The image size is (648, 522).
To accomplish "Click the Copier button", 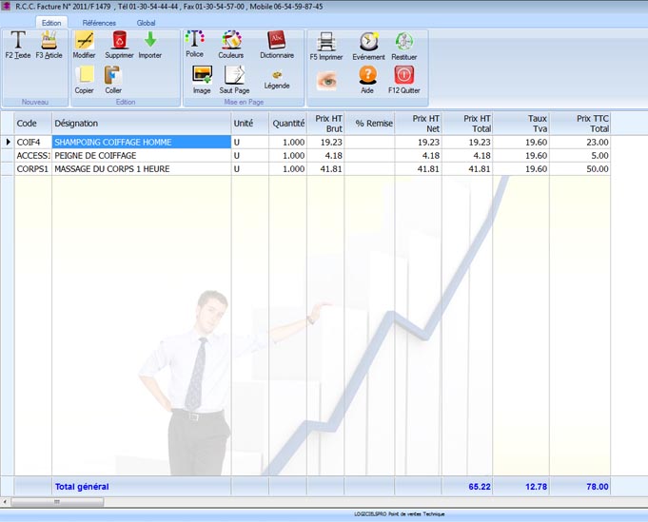I will click(84, 75).
